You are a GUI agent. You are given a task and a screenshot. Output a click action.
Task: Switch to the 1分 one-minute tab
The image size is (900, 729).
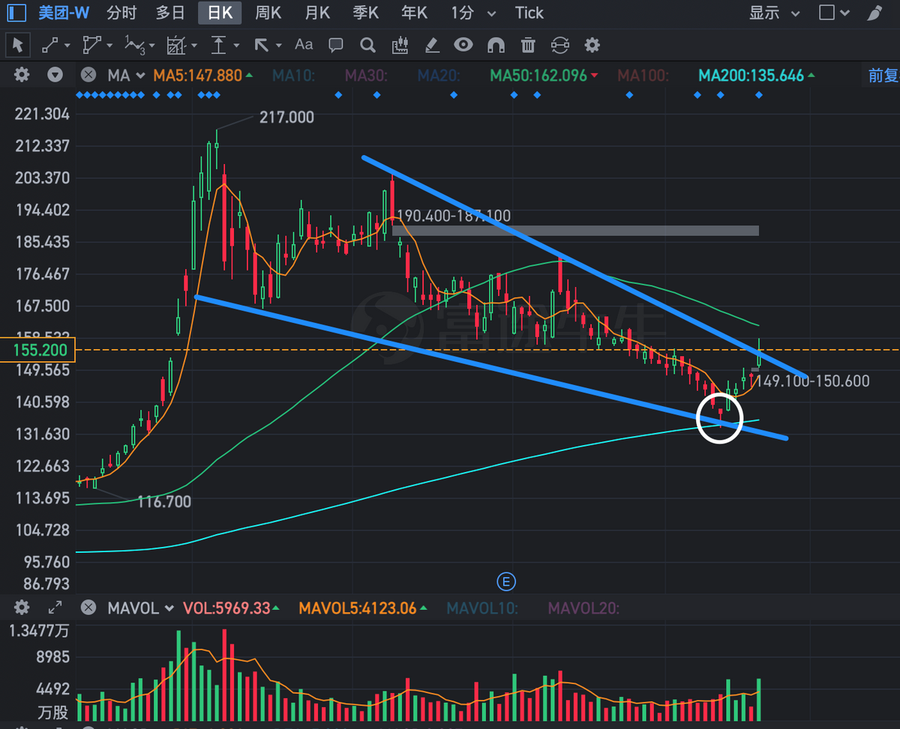[463, 13]
